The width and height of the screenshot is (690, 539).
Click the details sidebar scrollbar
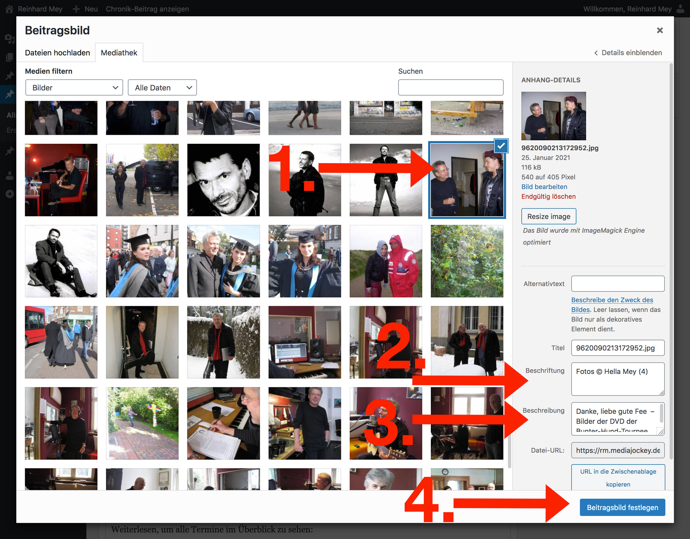pyautogui.click(x=671, y=261)
